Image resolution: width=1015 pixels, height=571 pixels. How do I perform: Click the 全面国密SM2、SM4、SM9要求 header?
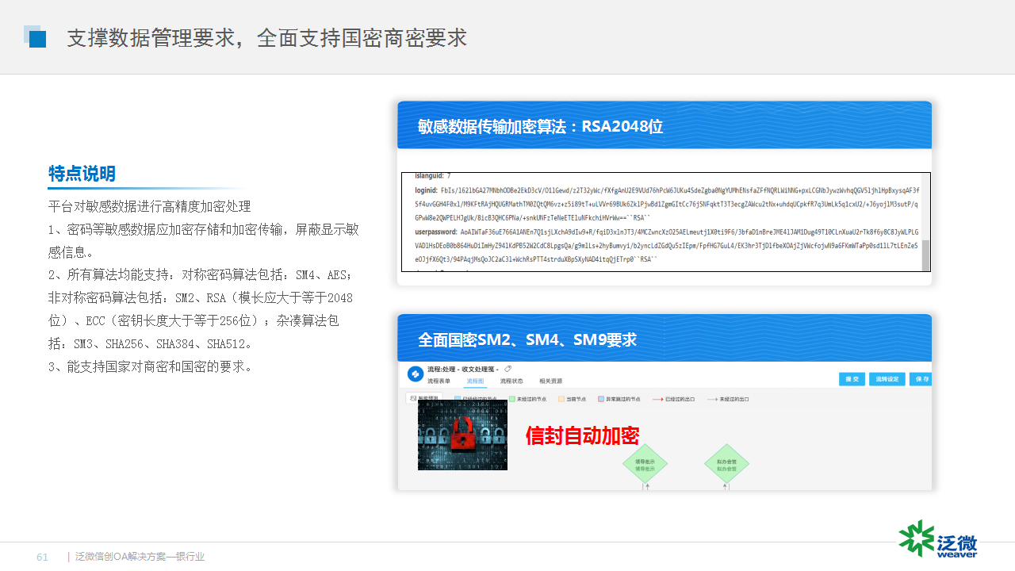tap(527, 339)
